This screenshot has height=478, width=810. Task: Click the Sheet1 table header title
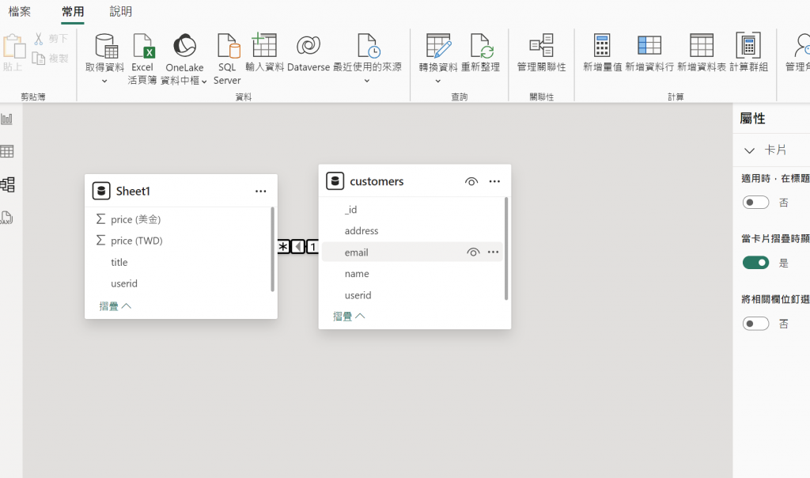tap(133, 192)
